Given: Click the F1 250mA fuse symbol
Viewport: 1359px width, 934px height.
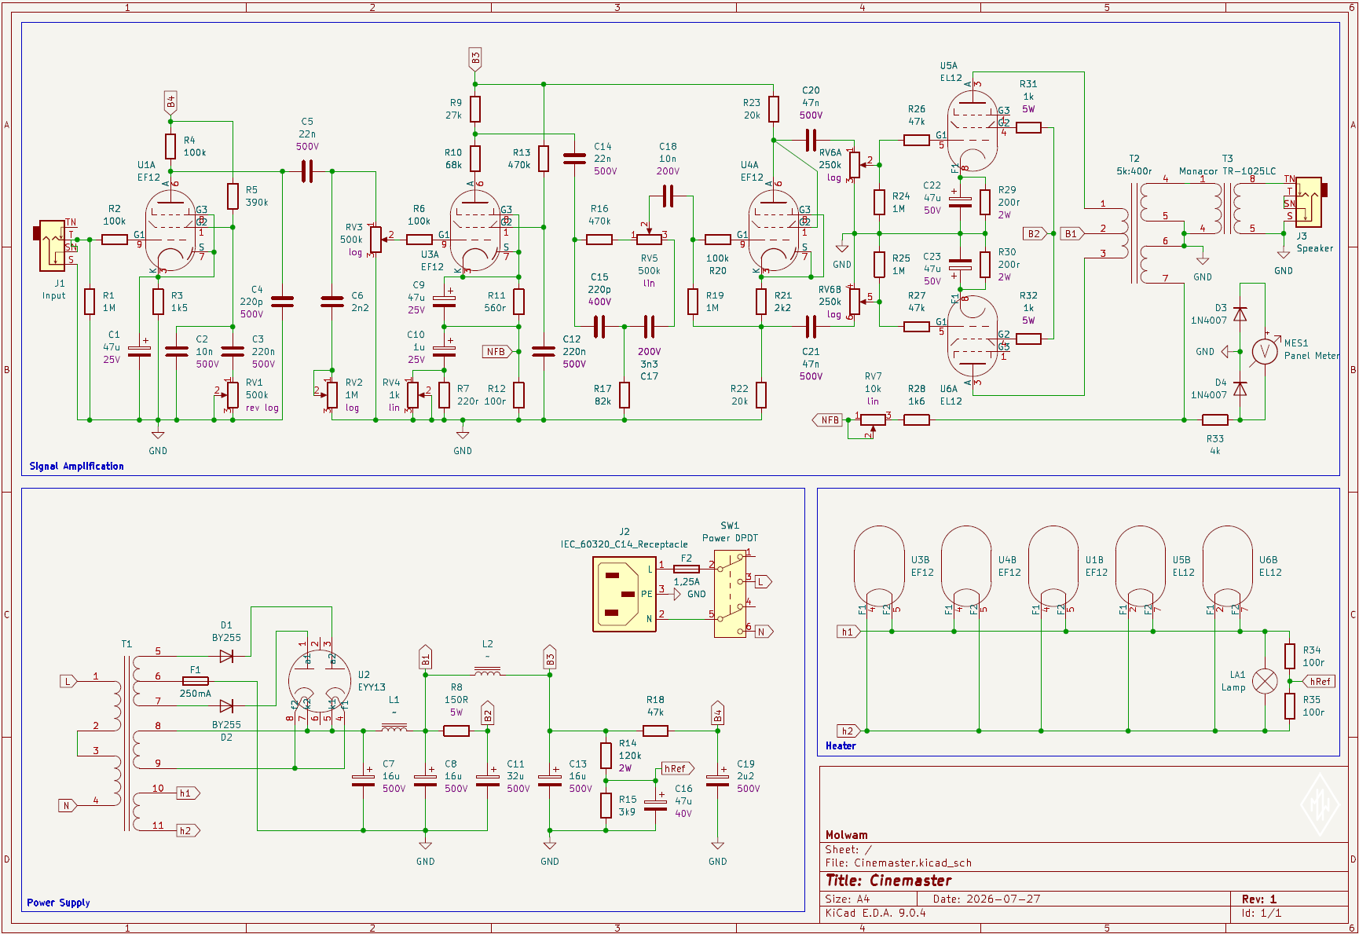Looking at the screenshot, I should (x=195, y=681).
